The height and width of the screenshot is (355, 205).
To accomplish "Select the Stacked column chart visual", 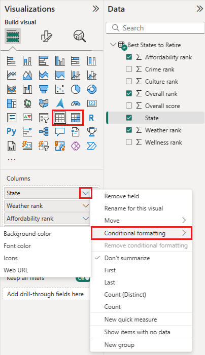I will pyautogui.click(x=27, y=61).
